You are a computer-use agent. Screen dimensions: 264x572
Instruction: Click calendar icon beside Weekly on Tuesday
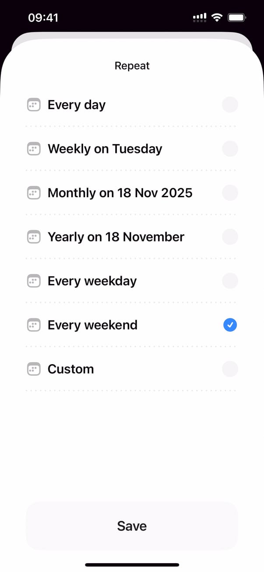point(34,149)
